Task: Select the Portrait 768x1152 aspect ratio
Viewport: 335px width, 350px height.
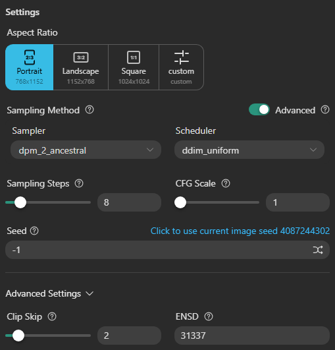Action: point(30,67)
